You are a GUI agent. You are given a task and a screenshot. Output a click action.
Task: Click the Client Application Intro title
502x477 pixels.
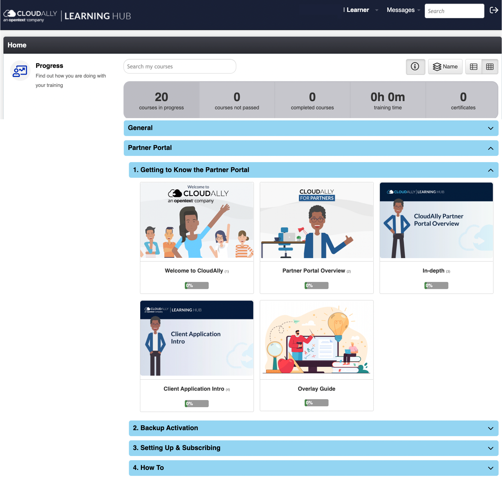[x=194, y=389]
